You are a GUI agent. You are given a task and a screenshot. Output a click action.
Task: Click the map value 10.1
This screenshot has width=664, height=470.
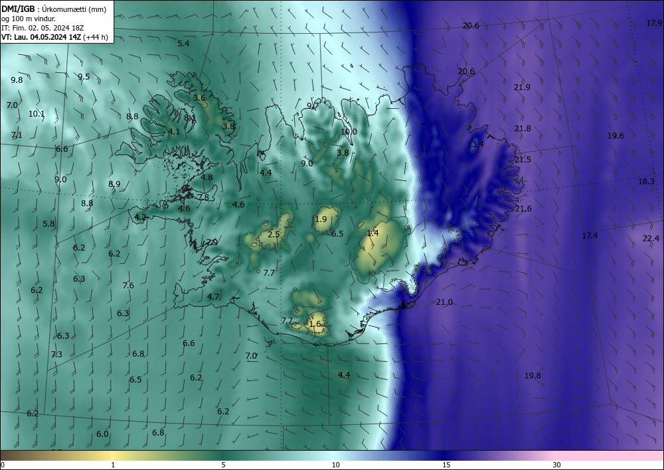point(37,114)
